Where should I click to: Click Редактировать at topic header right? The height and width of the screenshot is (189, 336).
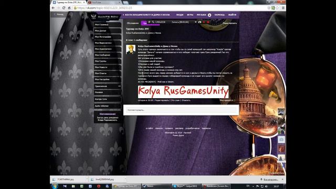point(230,23)
